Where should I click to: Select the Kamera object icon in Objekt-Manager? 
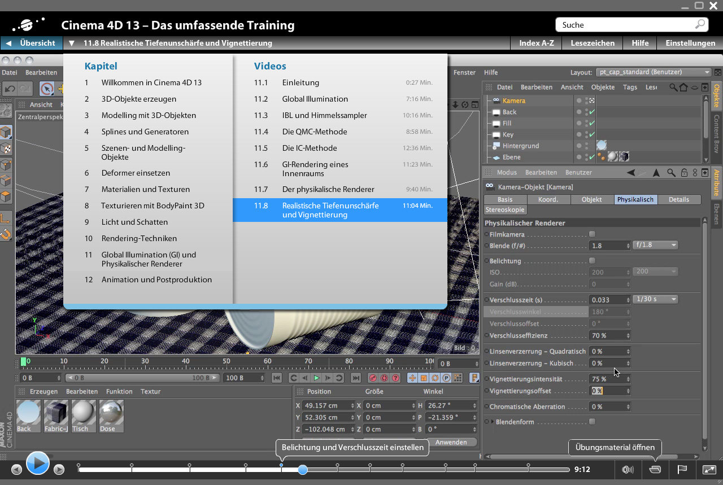click(x=496, y=101)
